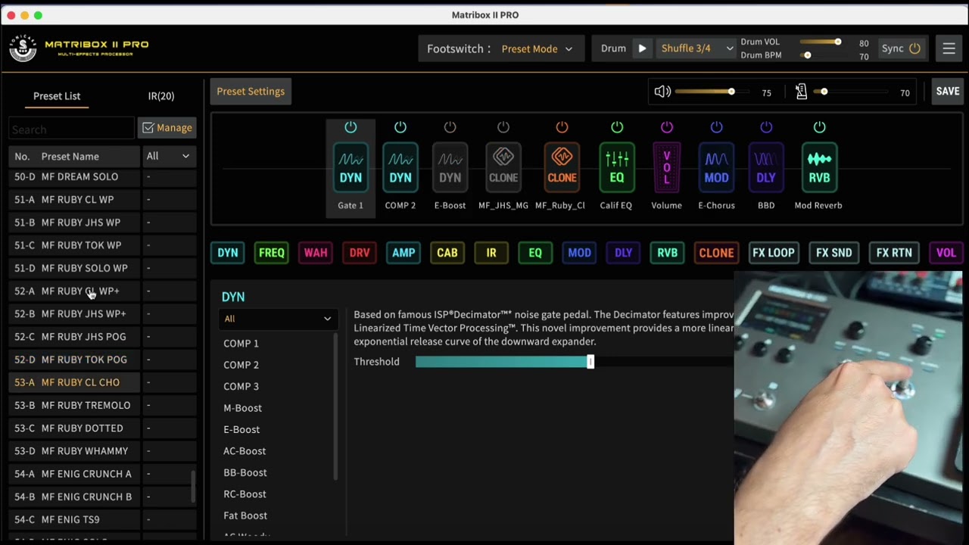Select BB-Boost in the DYN list
Screen dimensions: 969x545
(245, 472)
